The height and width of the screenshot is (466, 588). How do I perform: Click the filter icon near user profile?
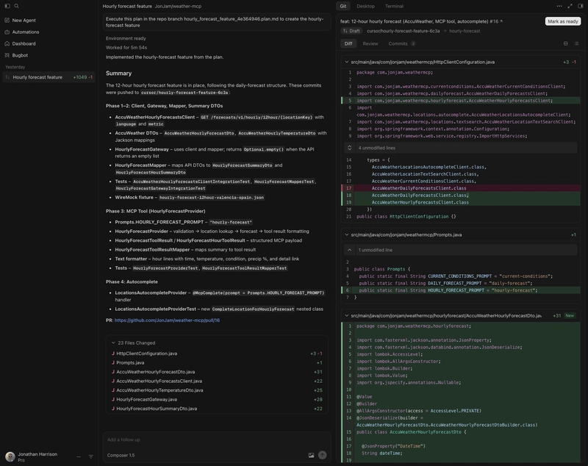click(x=91, y=456)
